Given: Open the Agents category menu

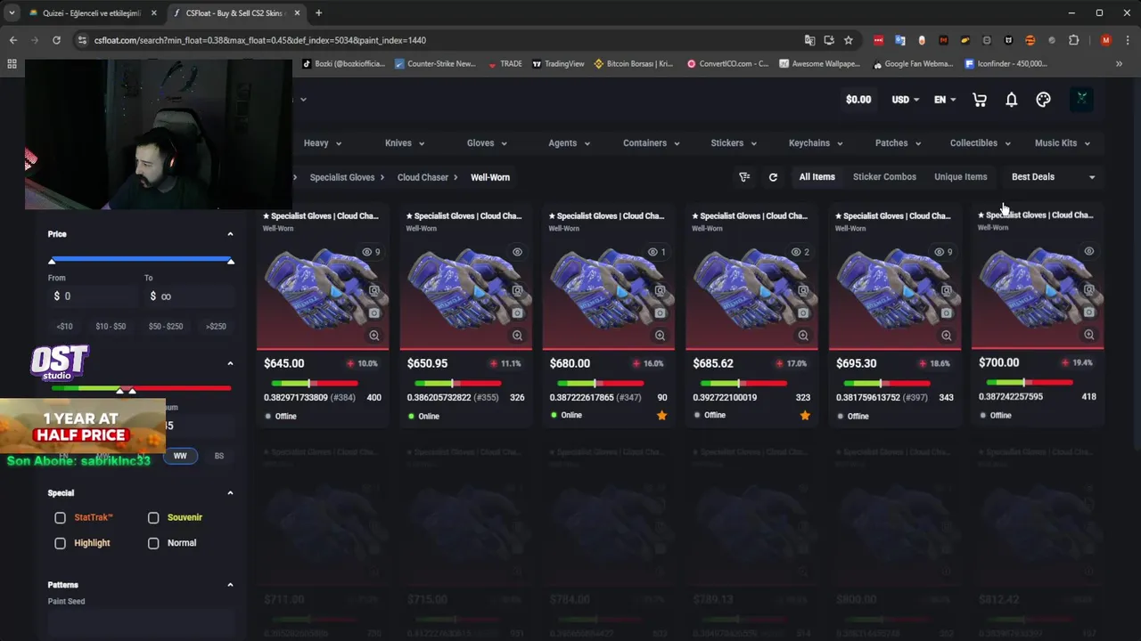Looking at the screenshot, I should pyautogui.click(x=569, y=143).
